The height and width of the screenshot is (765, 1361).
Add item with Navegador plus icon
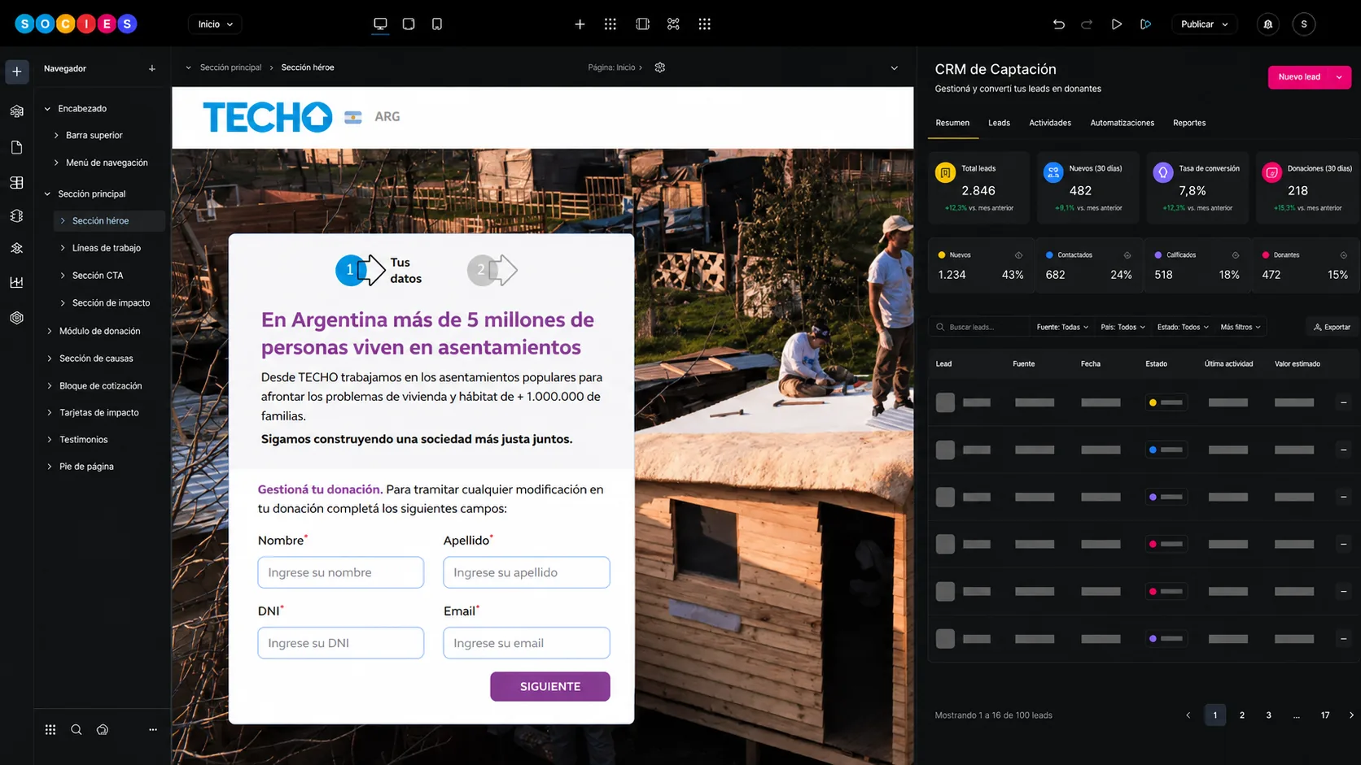click(152, 69)
